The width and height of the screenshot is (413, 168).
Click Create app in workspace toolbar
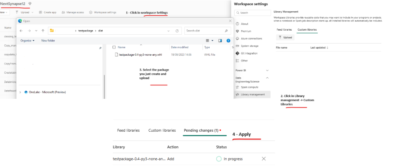click(x=48, y=12)
